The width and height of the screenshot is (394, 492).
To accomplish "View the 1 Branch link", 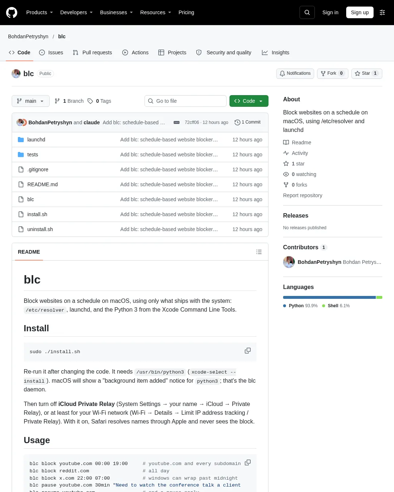I will [x=69, y=101].
